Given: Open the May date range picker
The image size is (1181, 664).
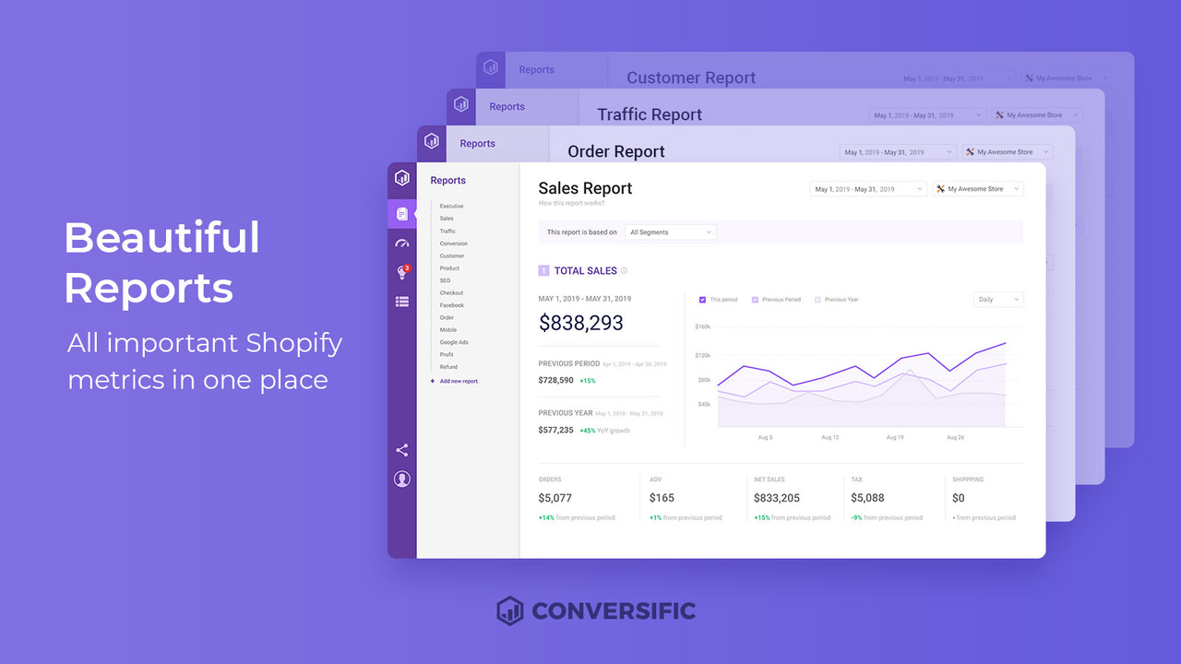Looking at the screenshot, I should pos(867,188).
